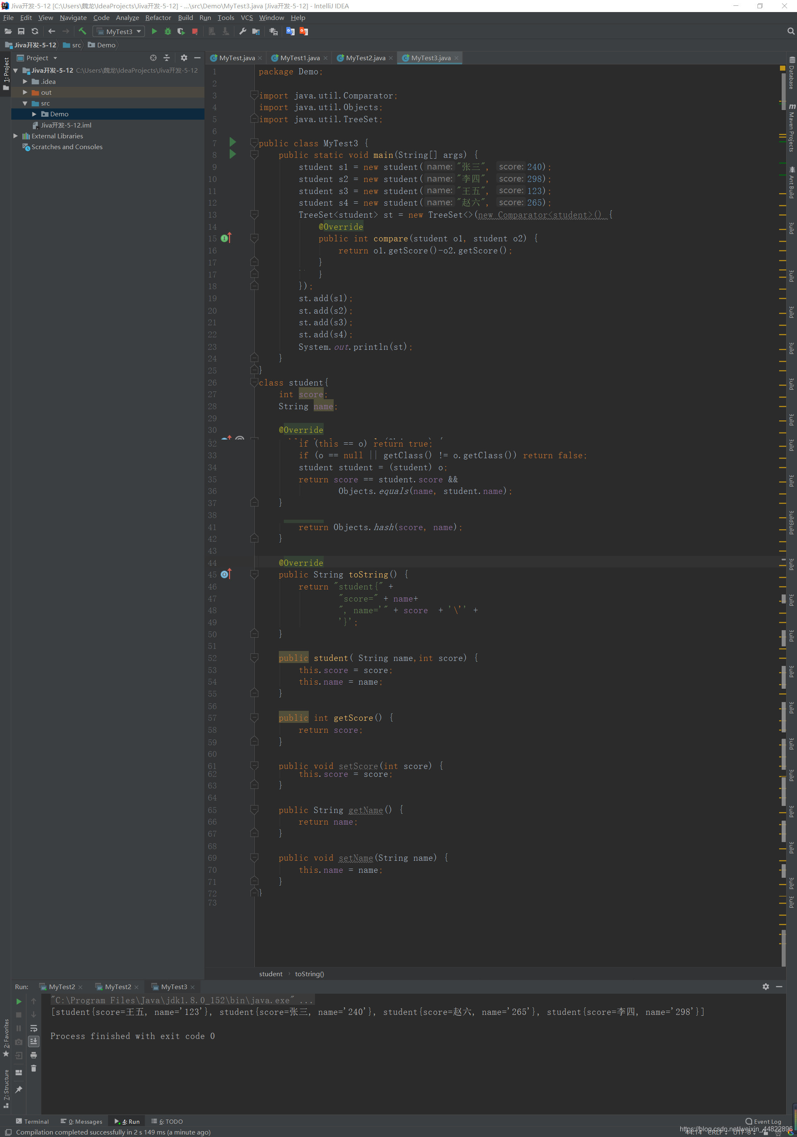Click the Synchronize refresh icon
Image resolution: width=797 pixels, height=1137 pixels.
[x=34, y=31]
